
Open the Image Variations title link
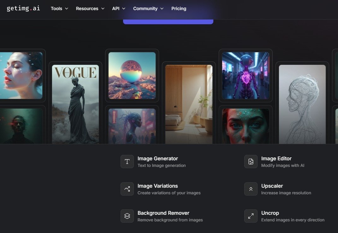coord(157,186)
